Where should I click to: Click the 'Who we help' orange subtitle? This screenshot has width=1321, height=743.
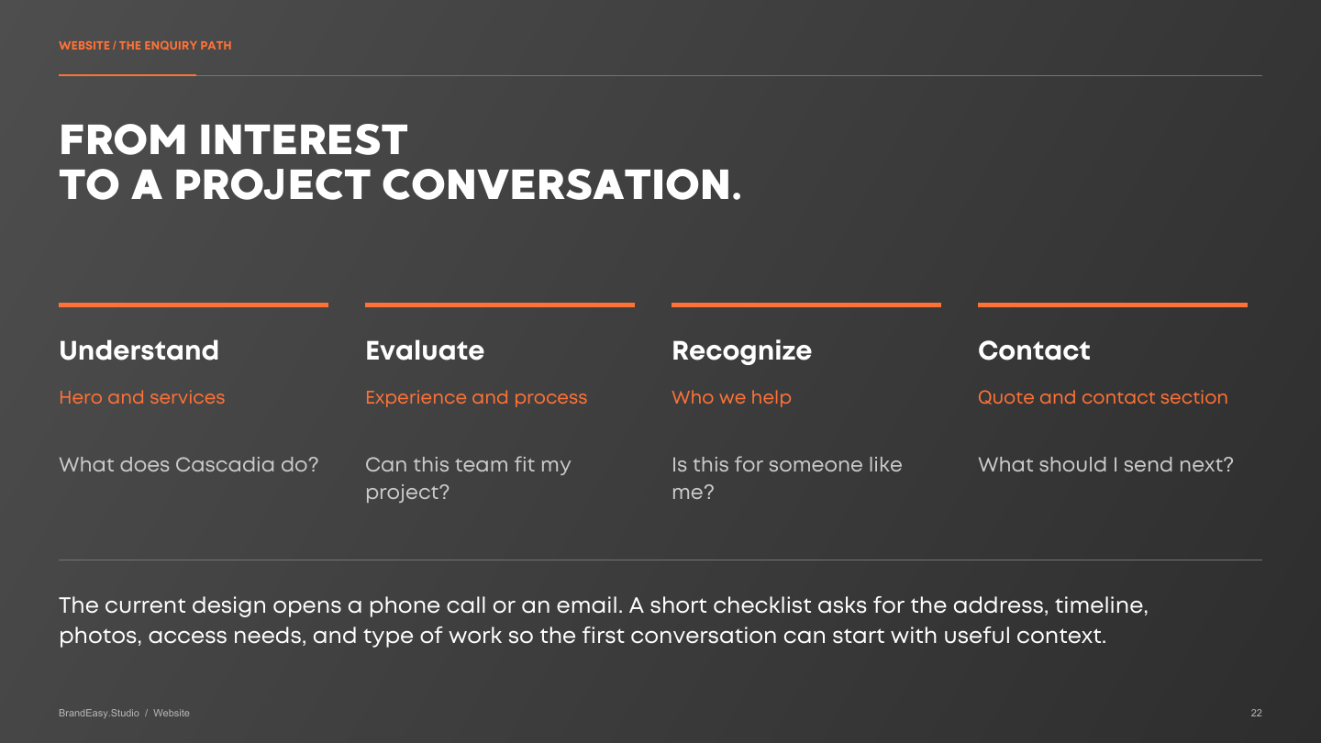point(731,397)
